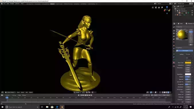Expand the Area light in outliner
194x109 pixels.
(175, 15)
